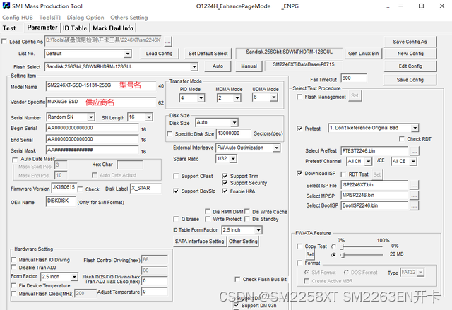The image size is (452, 310).
Task: Enable the RDT Test checkbox
Action: pyautogui.click(x=343, y=174)
